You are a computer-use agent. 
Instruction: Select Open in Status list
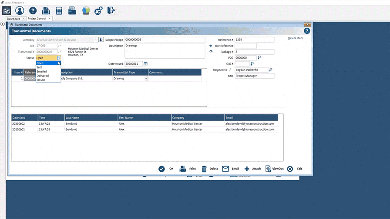[48, 63]
